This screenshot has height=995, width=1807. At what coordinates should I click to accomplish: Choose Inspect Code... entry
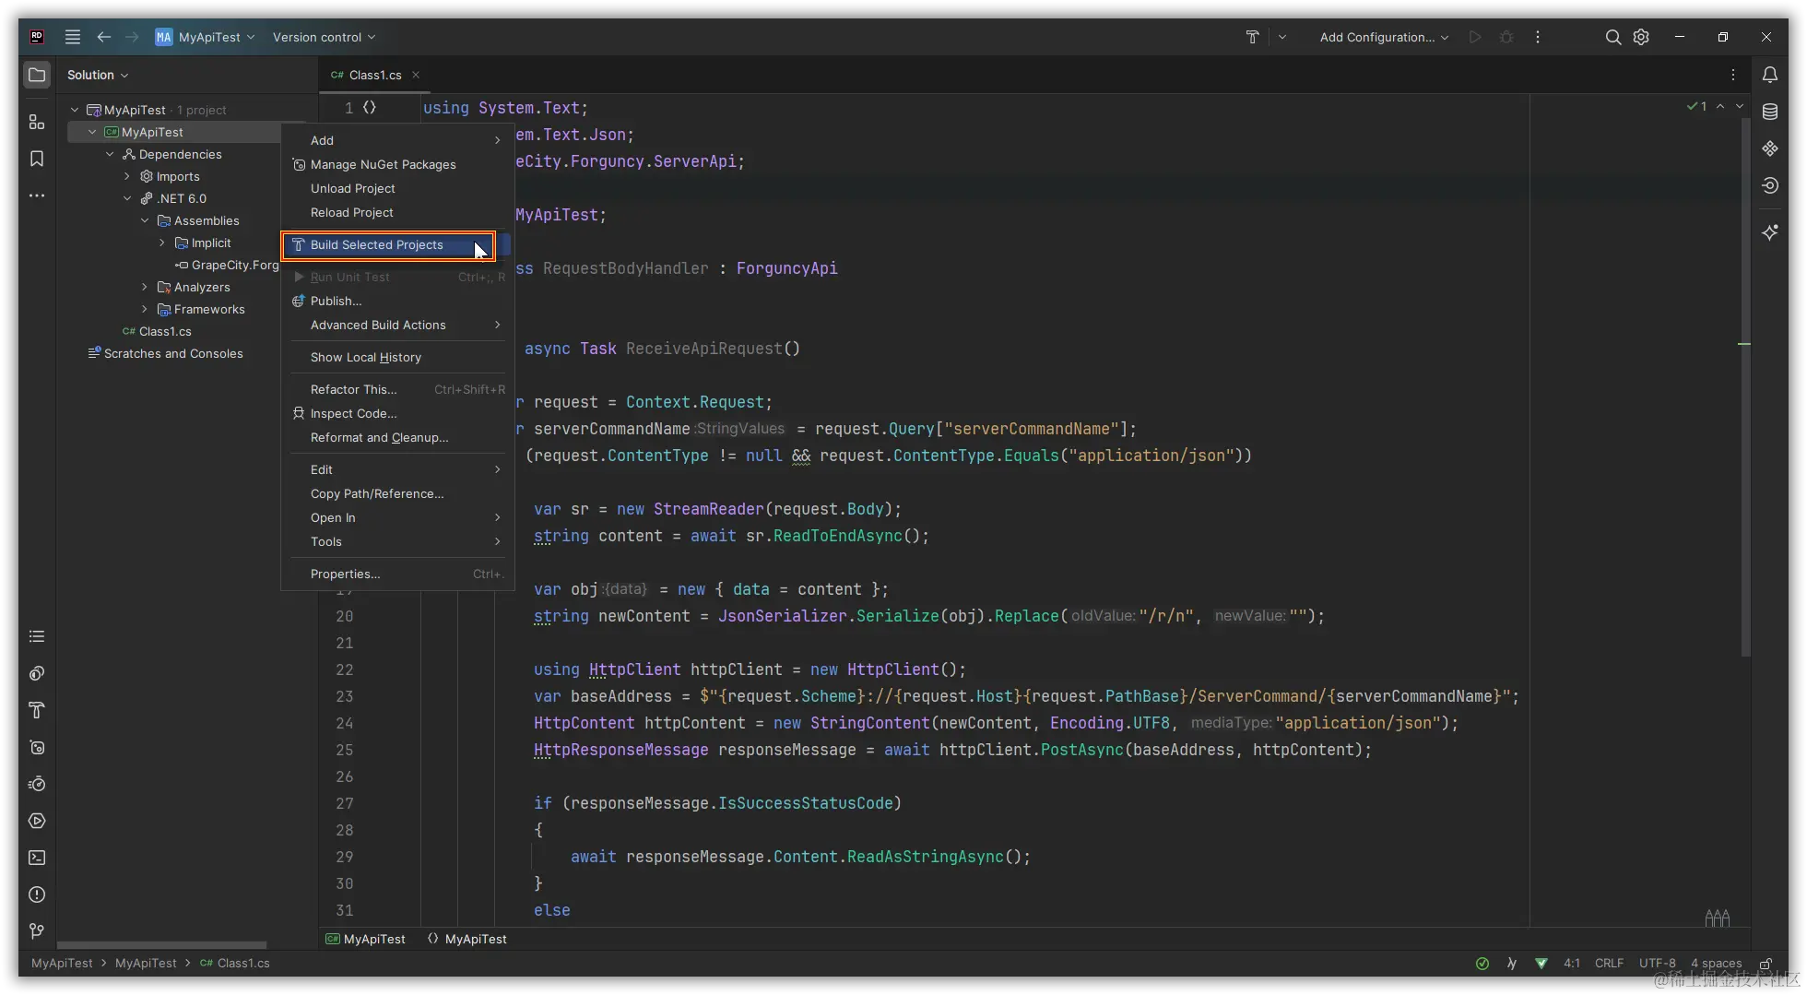coord(396,413)
